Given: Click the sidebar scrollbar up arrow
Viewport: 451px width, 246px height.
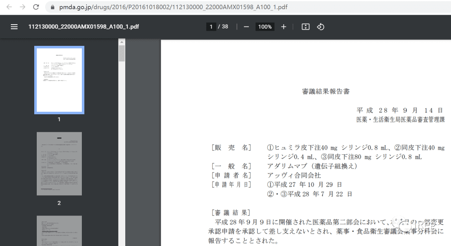Looking at the screenshot, I should pos(122,42).
